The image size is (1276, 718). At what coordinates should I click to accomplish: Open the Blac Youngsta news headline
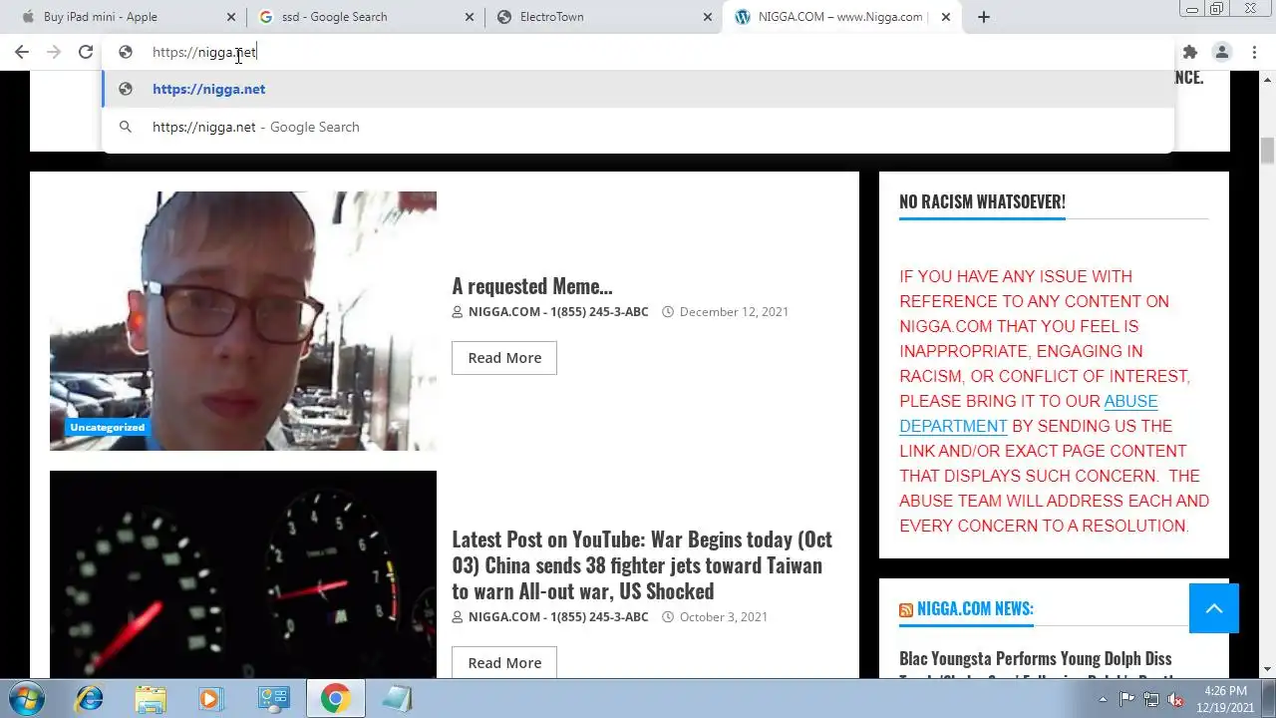click(1035, 667)
